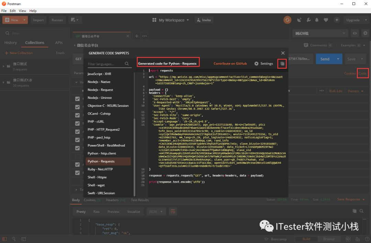The width and height of the screenshot is (371, 243).
Task: Open Comments panel
Action: [318, 45]
